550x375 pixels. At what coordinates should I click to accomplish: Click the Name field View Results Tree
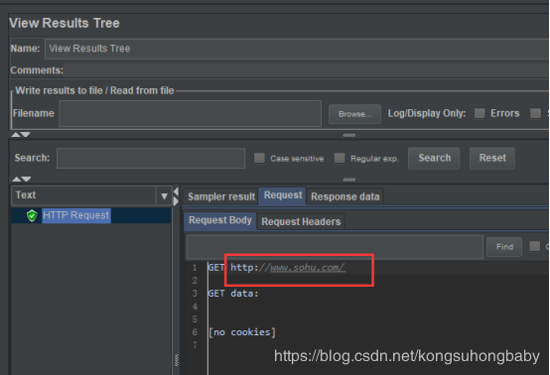tap(297, 49)
